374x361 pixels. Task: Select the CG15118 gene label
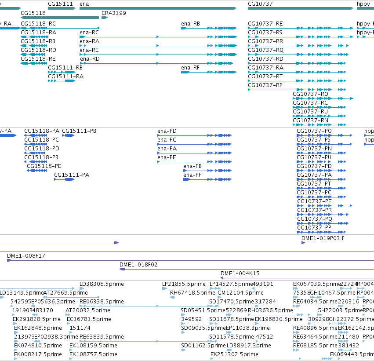[33, 13]
